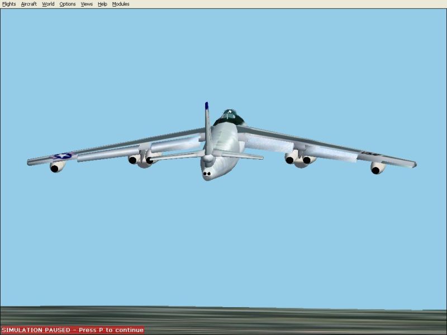Click the bomber's green cockpit canopy
Viewport: 447px width, 335px height.
pos(230,117)
